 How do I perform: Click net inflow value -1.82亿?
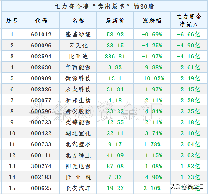pyautogui.click(x=189, y=166)
